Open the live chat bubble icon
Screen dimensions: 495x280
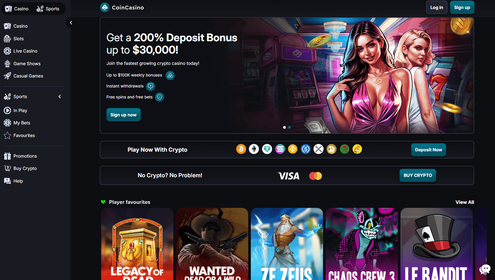click(485, 269)
